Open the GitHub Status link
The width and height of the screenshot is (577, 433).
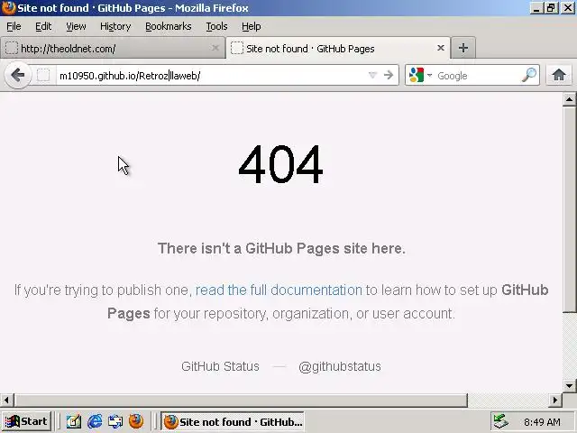pos(220,366)
